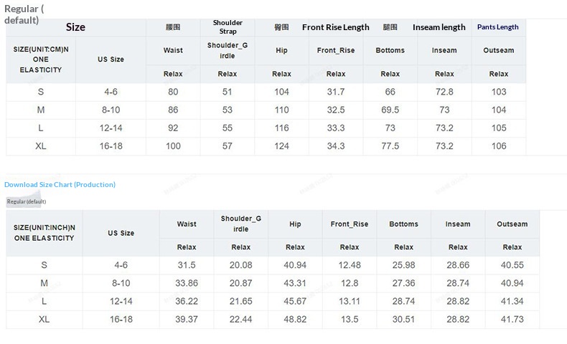Viewport: 567px width, 344px height.
Task: Select the 25.98 bottoms inch cell
Action: click(x=403, y=265)
